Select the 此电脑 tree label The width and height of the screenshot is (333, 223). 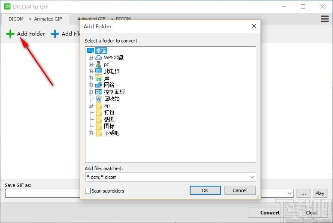(x=112, y=71)
